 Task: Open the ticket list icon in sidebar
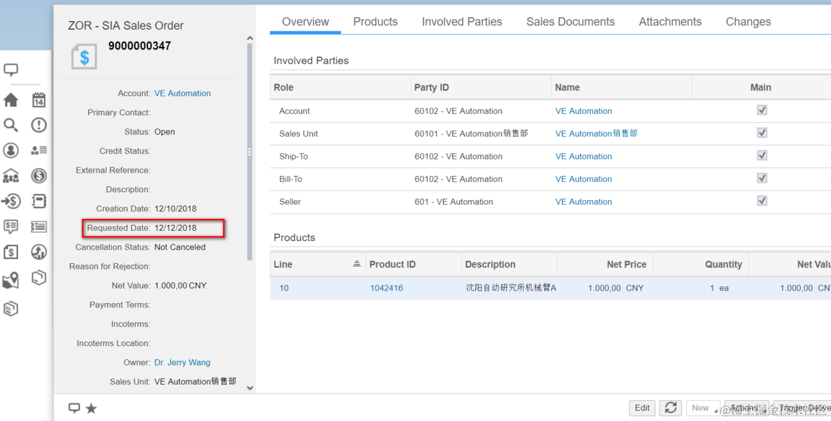[39, 227]
